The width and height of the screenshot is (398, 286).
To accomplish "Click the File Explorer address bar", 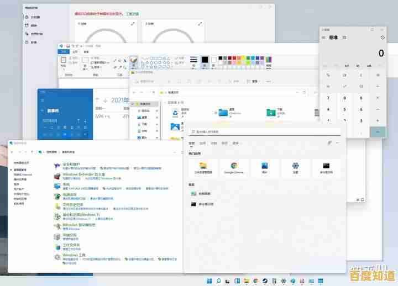I will (231, 93).
